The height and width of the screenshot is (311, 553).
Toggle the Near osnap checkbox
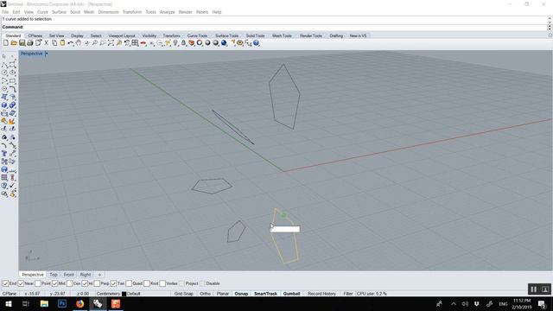click(x=21, y=283)
